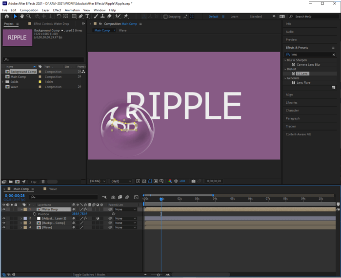
Task: Switch to the Standard workspace
Action: point(256,17)
